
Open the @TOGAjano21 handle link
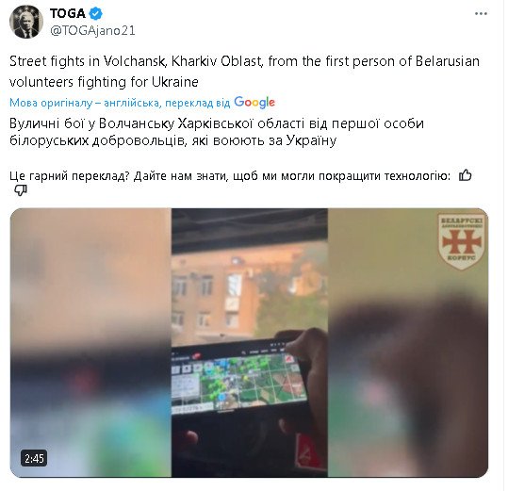pyautogui.click(x=92, y=31)
